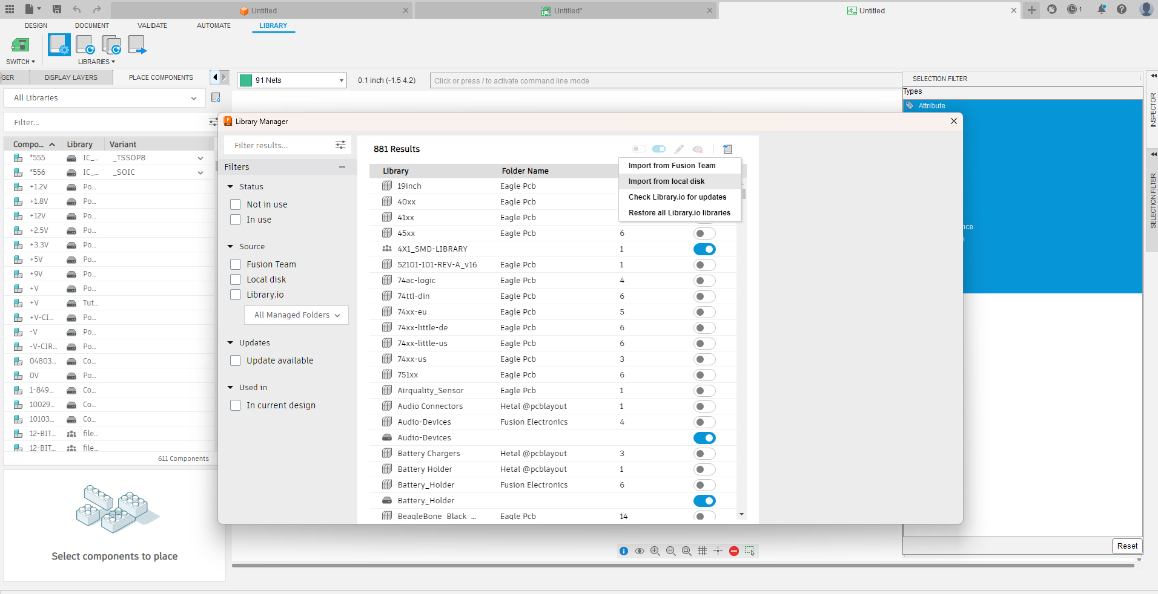Open the 91 Nets dropdown
This screenshot has height=594, width=1158.
tap(292, 80)
